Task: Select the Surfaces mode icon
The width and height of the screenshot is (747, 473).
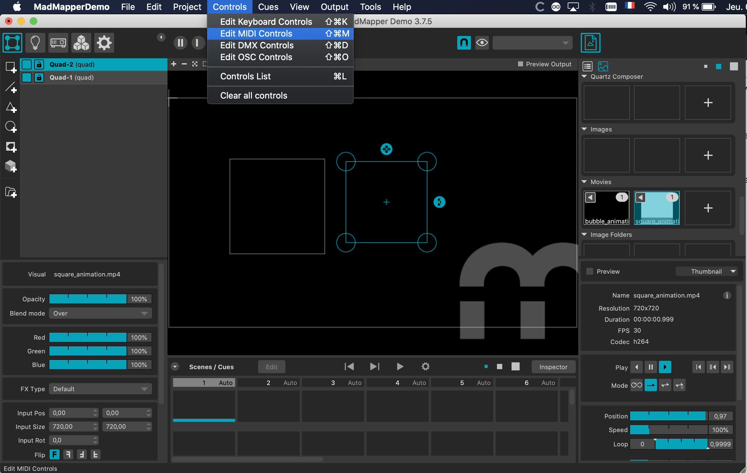Action: 12,43
